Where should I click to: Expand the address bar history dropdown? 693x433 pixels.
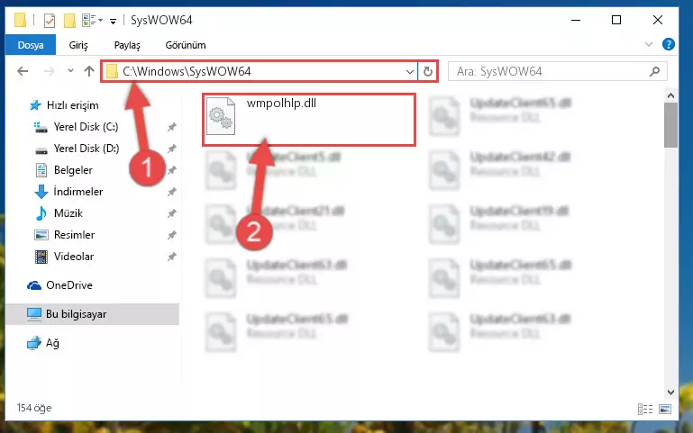click(410, 71)
